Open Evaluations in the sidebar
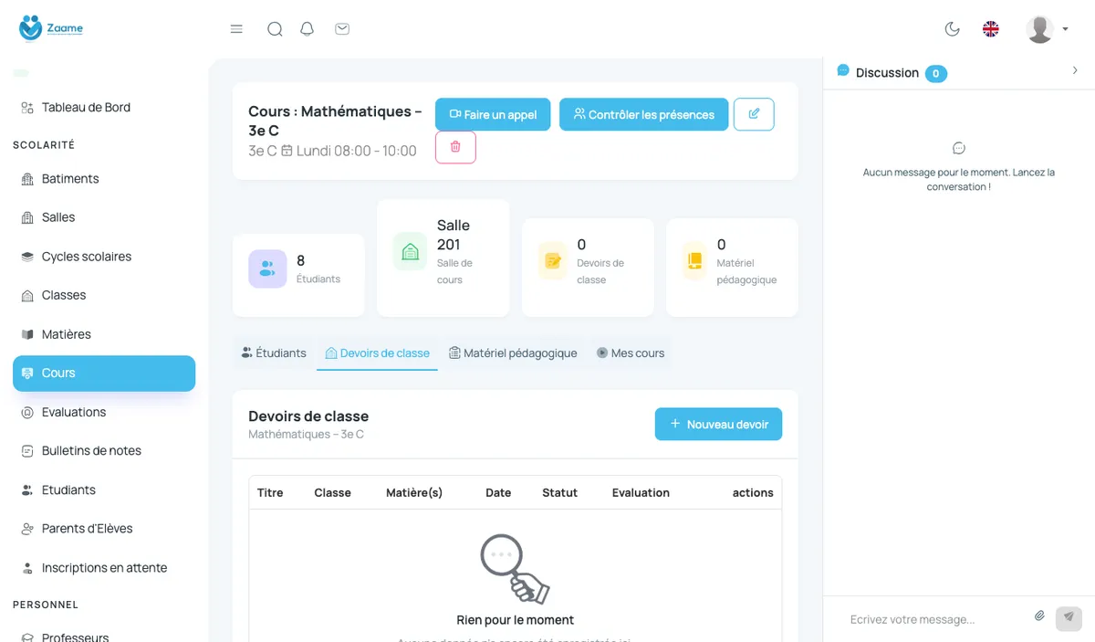The height and width of the screenshot is (642, 1095). 104,412
